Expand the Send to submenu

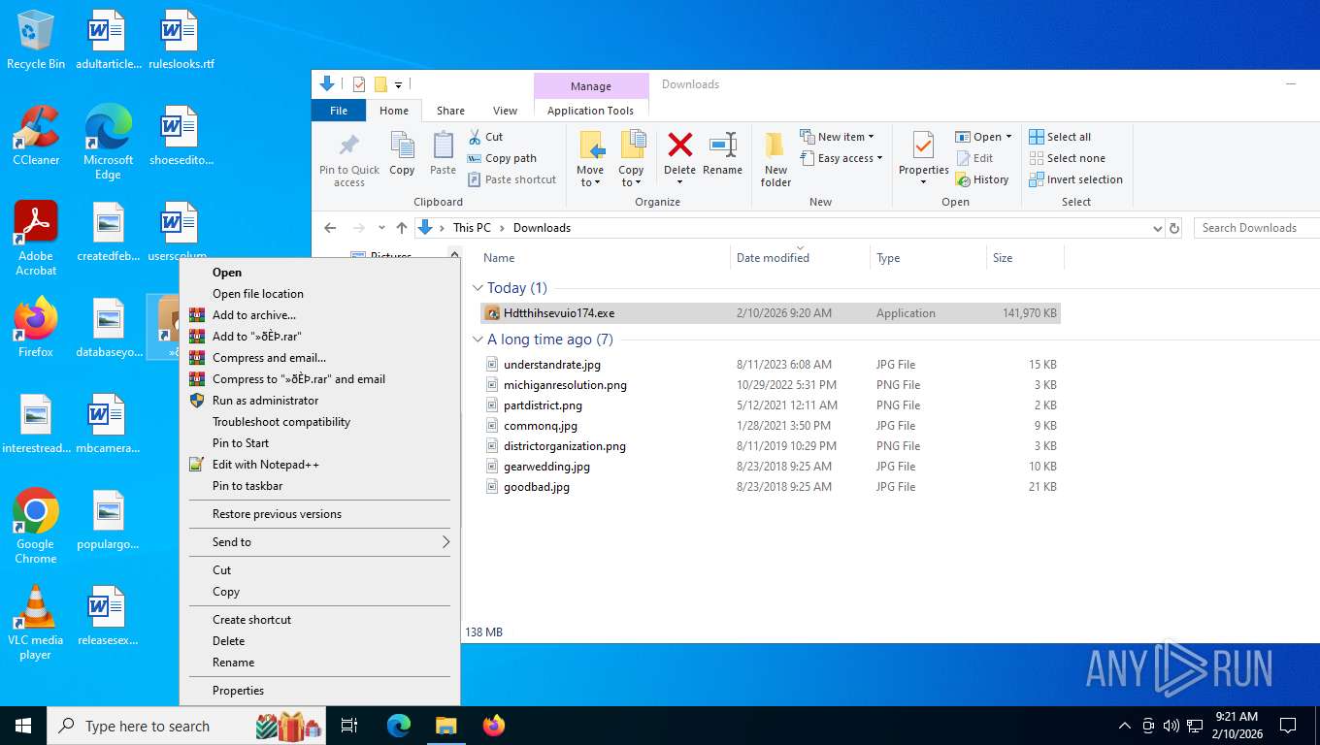click(319, 542)
